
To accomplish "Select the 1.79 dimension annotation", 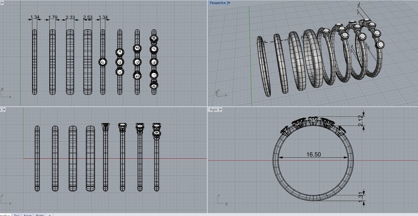I will click(x=53, y=18).
